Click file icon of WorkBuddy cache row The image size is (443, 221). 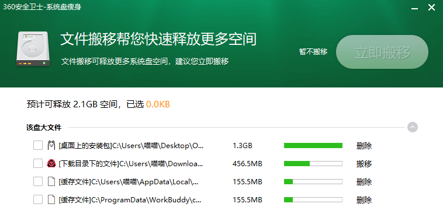51,199
